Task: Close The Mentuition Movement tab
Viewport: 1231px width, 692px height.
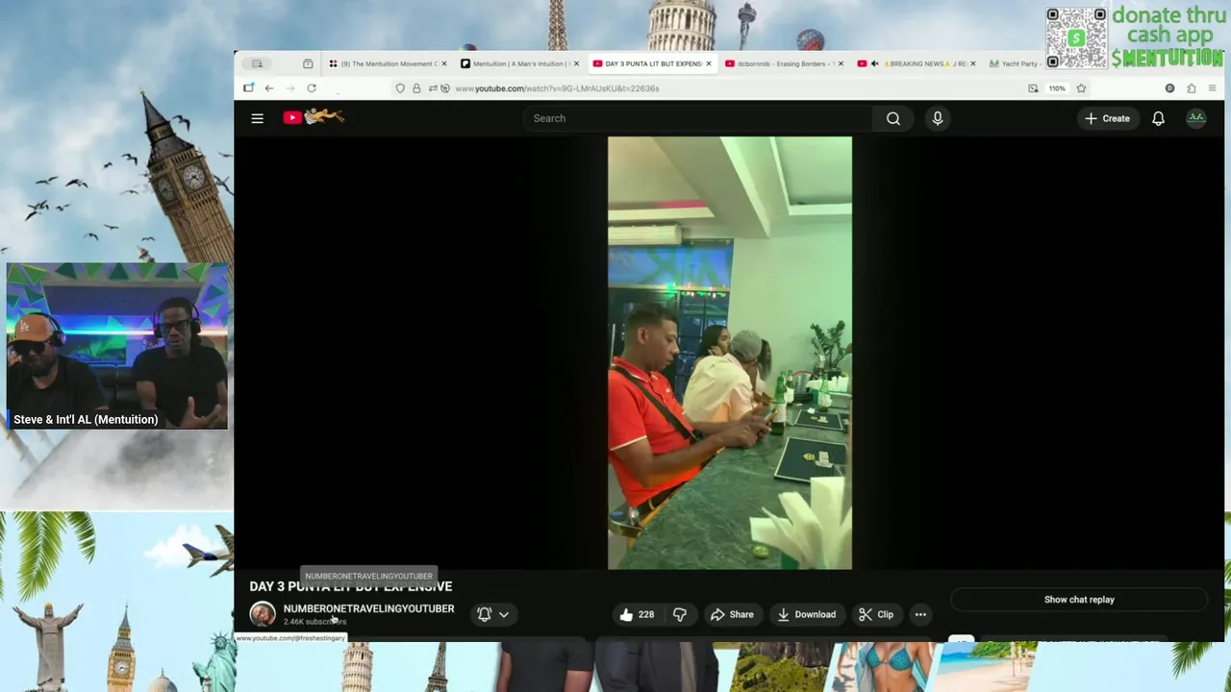Action: coord(443,63)
